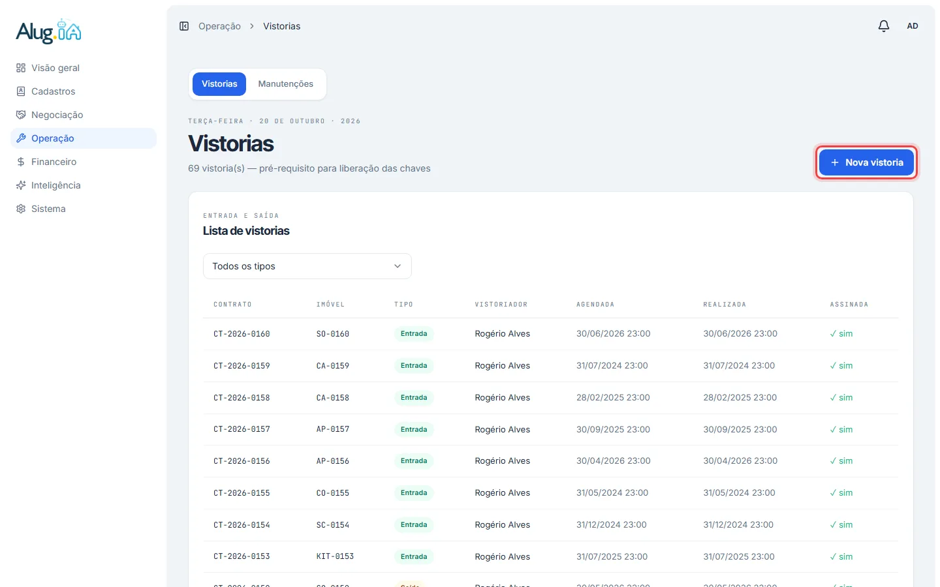
Task: Open Financeiro menu item
Action: point(84,162)
